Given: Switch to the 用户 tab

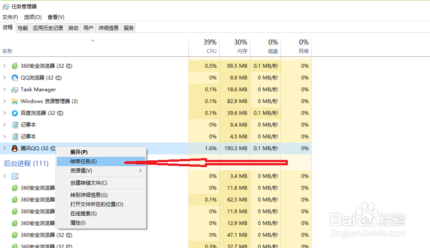Looking at the screenshot, I should pyautogui.click(x=88, y=28).
